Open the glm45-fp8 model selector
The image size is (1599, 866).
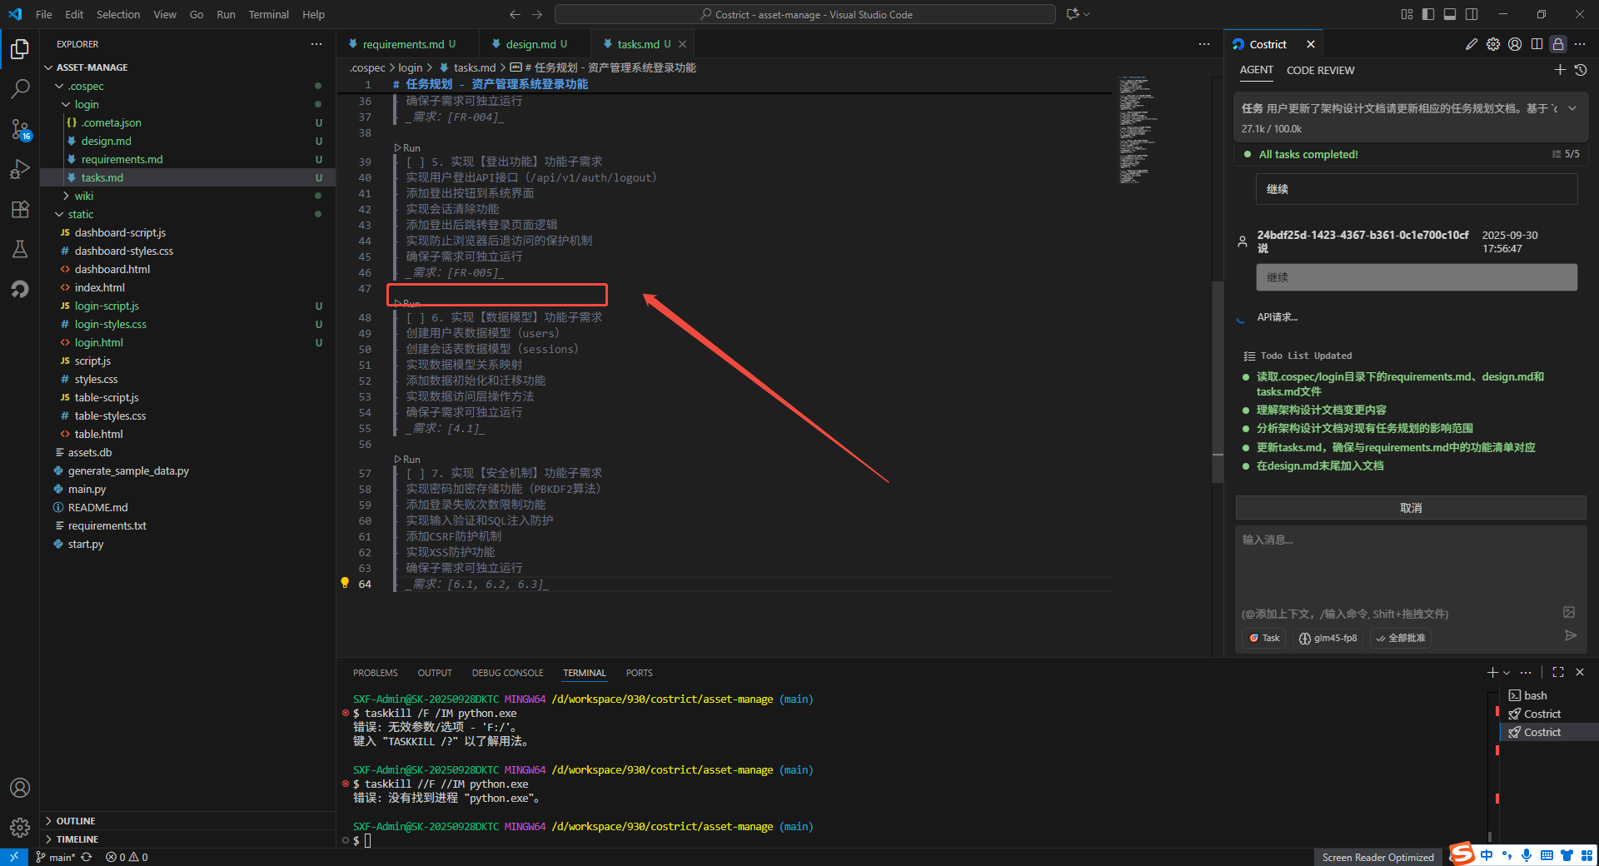[1328, 638]
